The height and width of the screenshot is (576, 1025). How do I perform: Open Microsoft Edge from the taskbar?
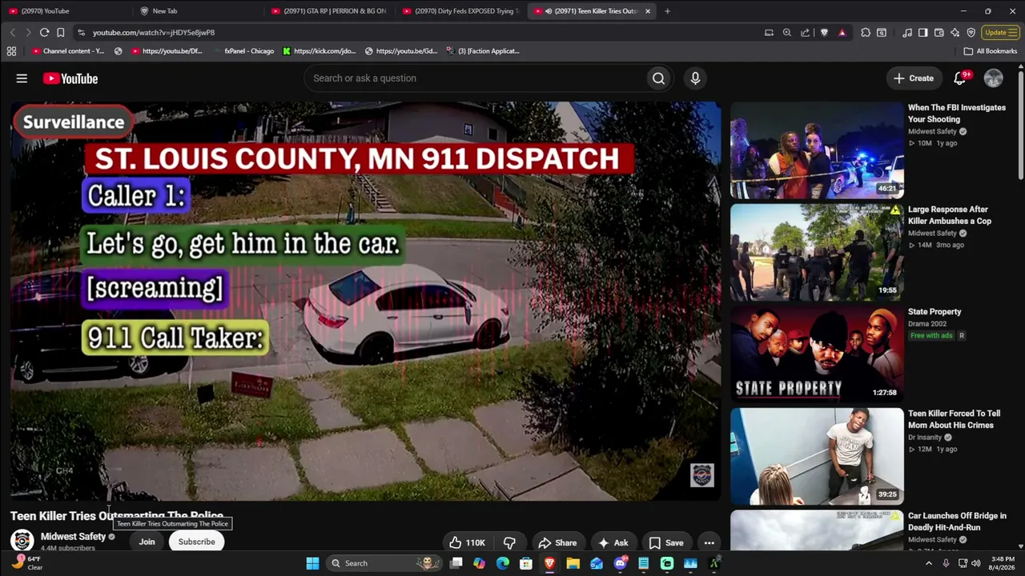pyautogui.click(x=503, y=563)
